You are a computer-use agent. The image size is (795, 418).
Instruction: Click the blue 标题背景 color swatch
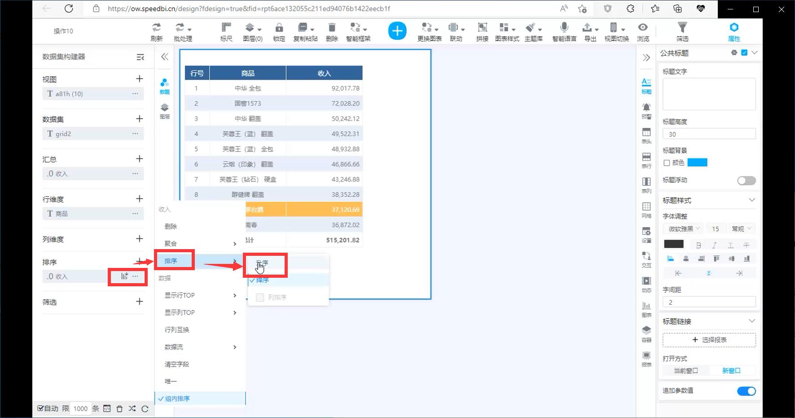tap(697, 163)
